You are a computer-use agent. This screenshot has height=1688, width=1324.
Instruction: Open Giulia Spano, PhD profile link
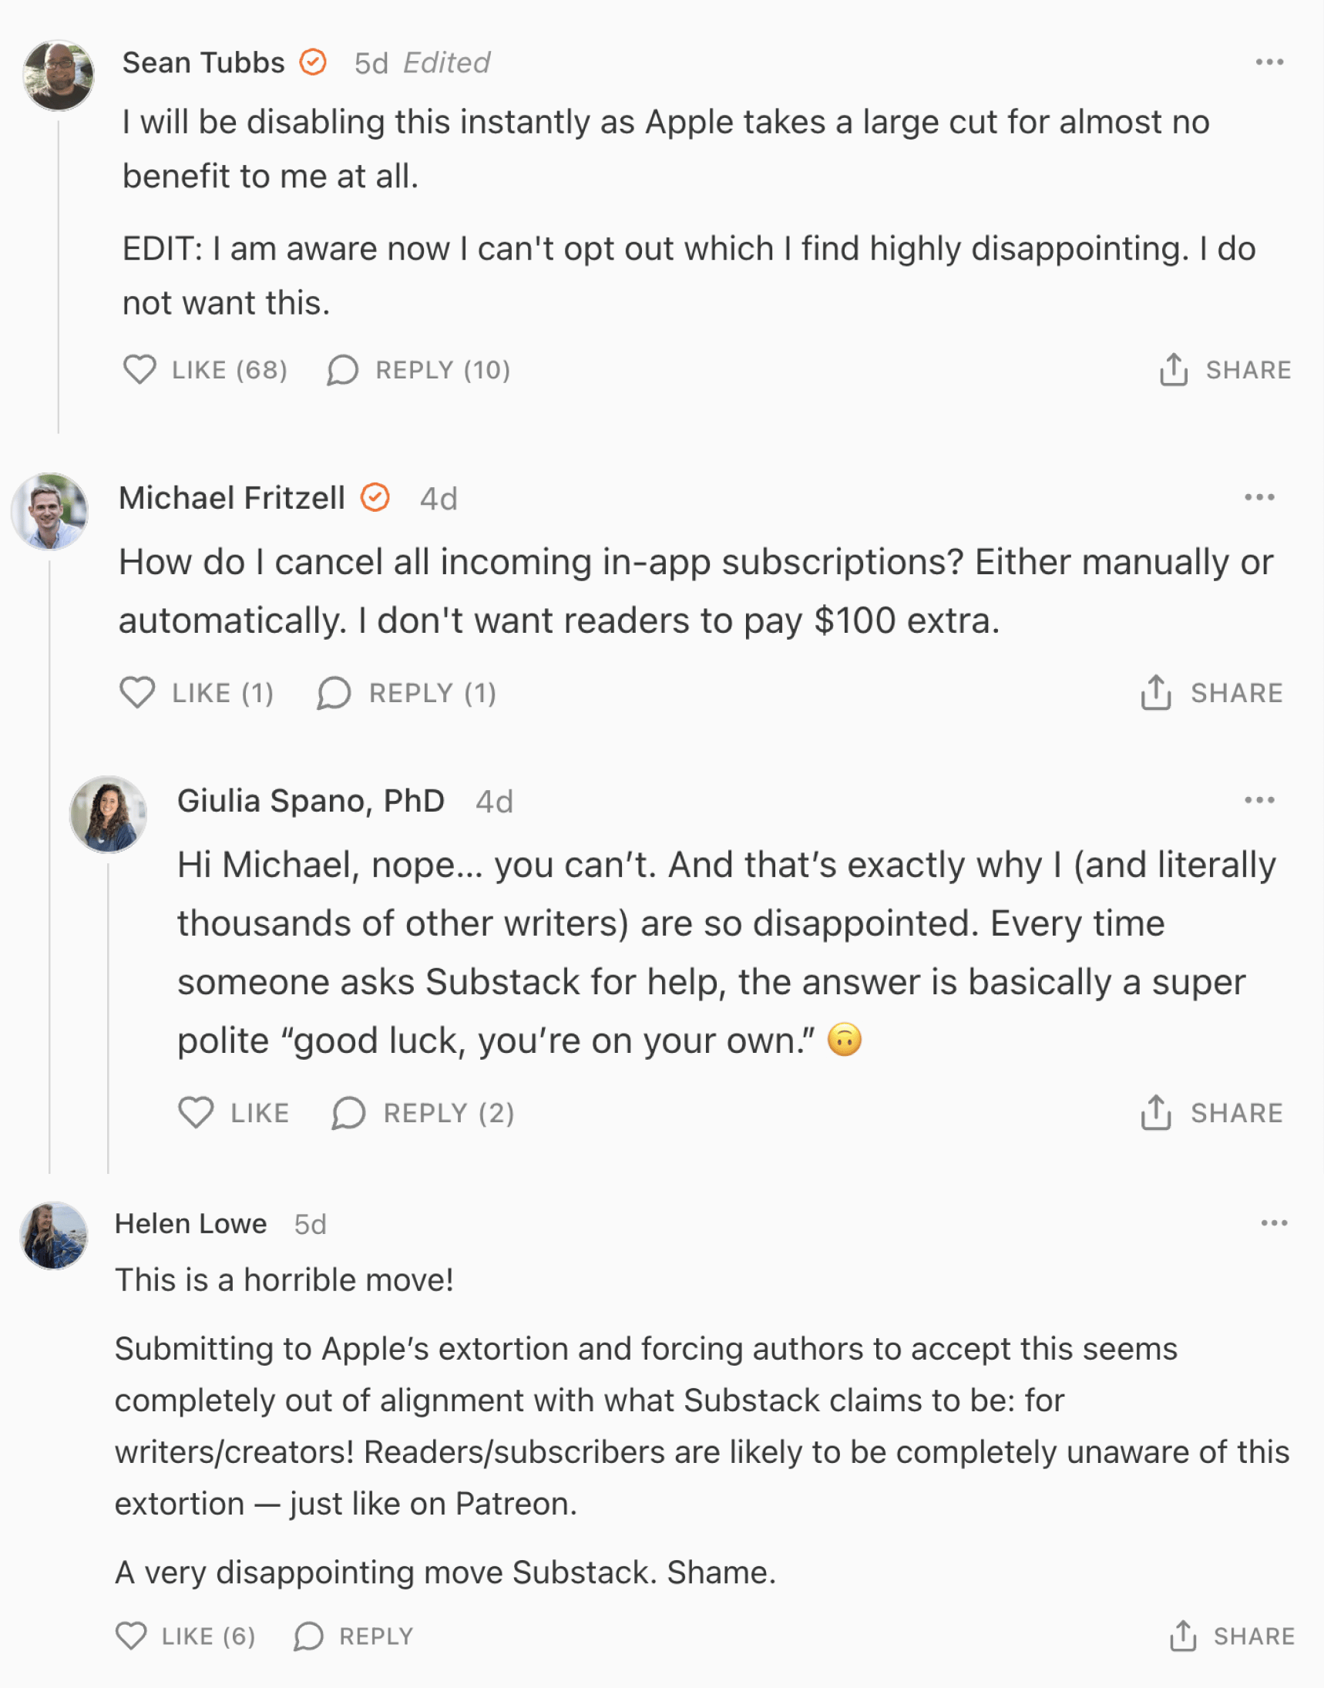point(310,800)
